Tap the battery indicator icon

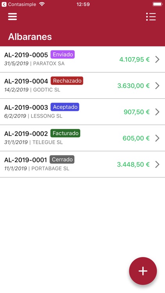(158, 4)
